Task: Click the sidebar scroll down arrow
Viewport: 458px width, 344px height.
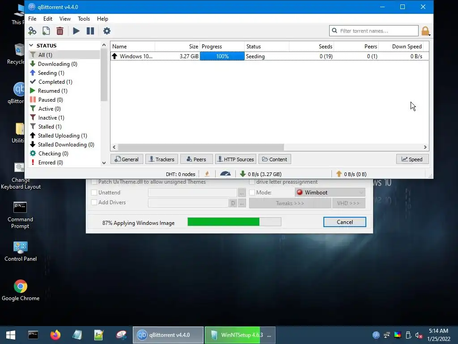Action: [104, 163]
